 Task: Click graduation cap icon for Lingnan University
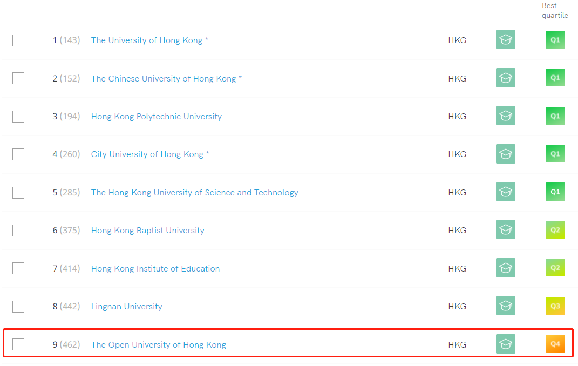tap(505, 306)
